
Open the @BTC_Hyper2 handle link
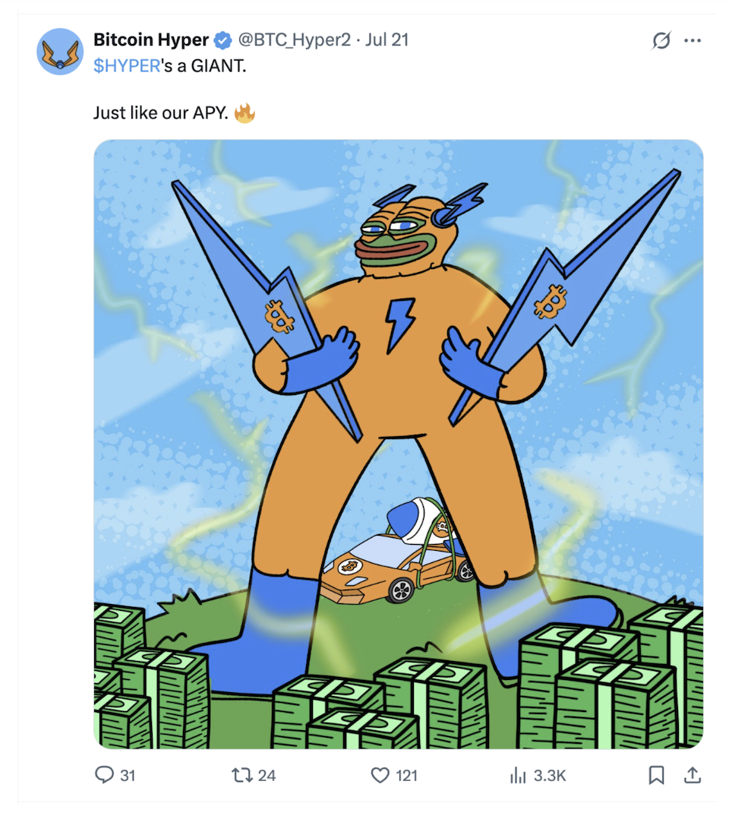(295, 40)
